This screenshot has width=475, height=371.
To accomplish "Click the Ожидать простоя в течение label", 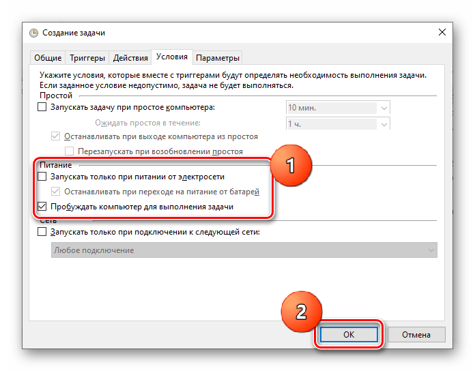I will coord(147,123).
